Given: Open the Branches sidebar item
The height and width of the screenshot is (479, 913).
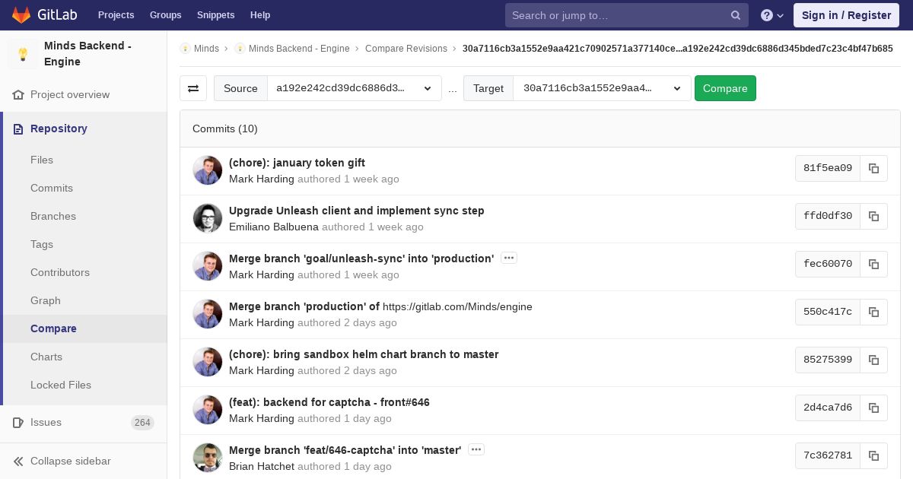Looking at the screenshot, I should 53,216.
